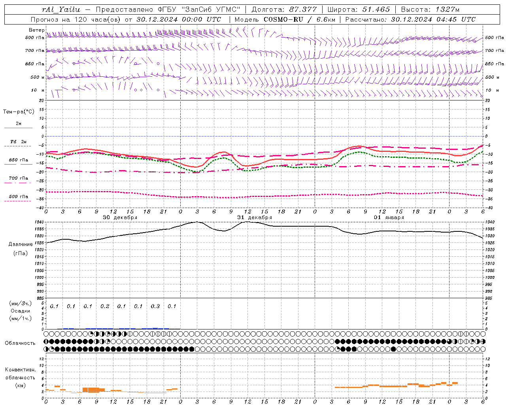Click the 0.3 three-hour precipitation value
Viewport: 506px width, 405px height.
[155, 306]
